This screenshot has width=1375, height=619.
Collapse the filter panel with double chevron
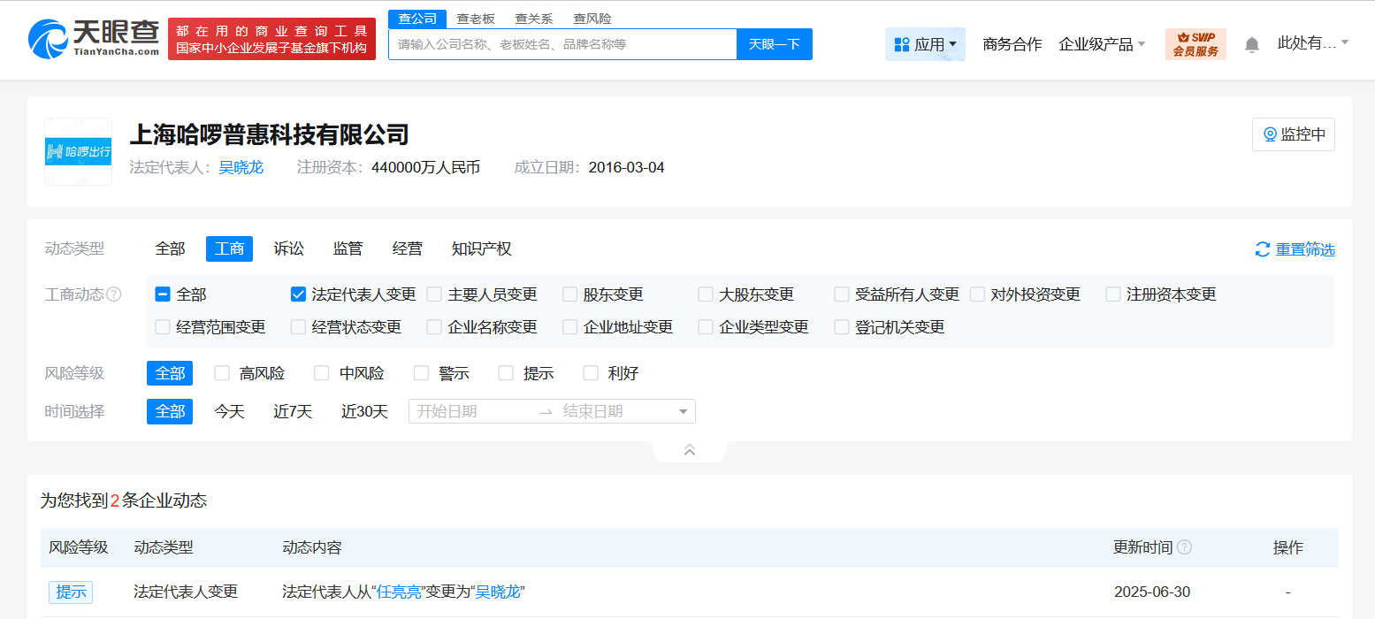(x=690, y=450)
